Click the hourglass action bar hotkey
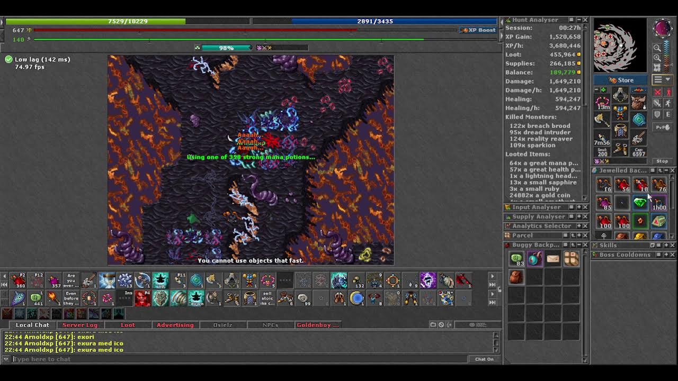 [107, 280]
